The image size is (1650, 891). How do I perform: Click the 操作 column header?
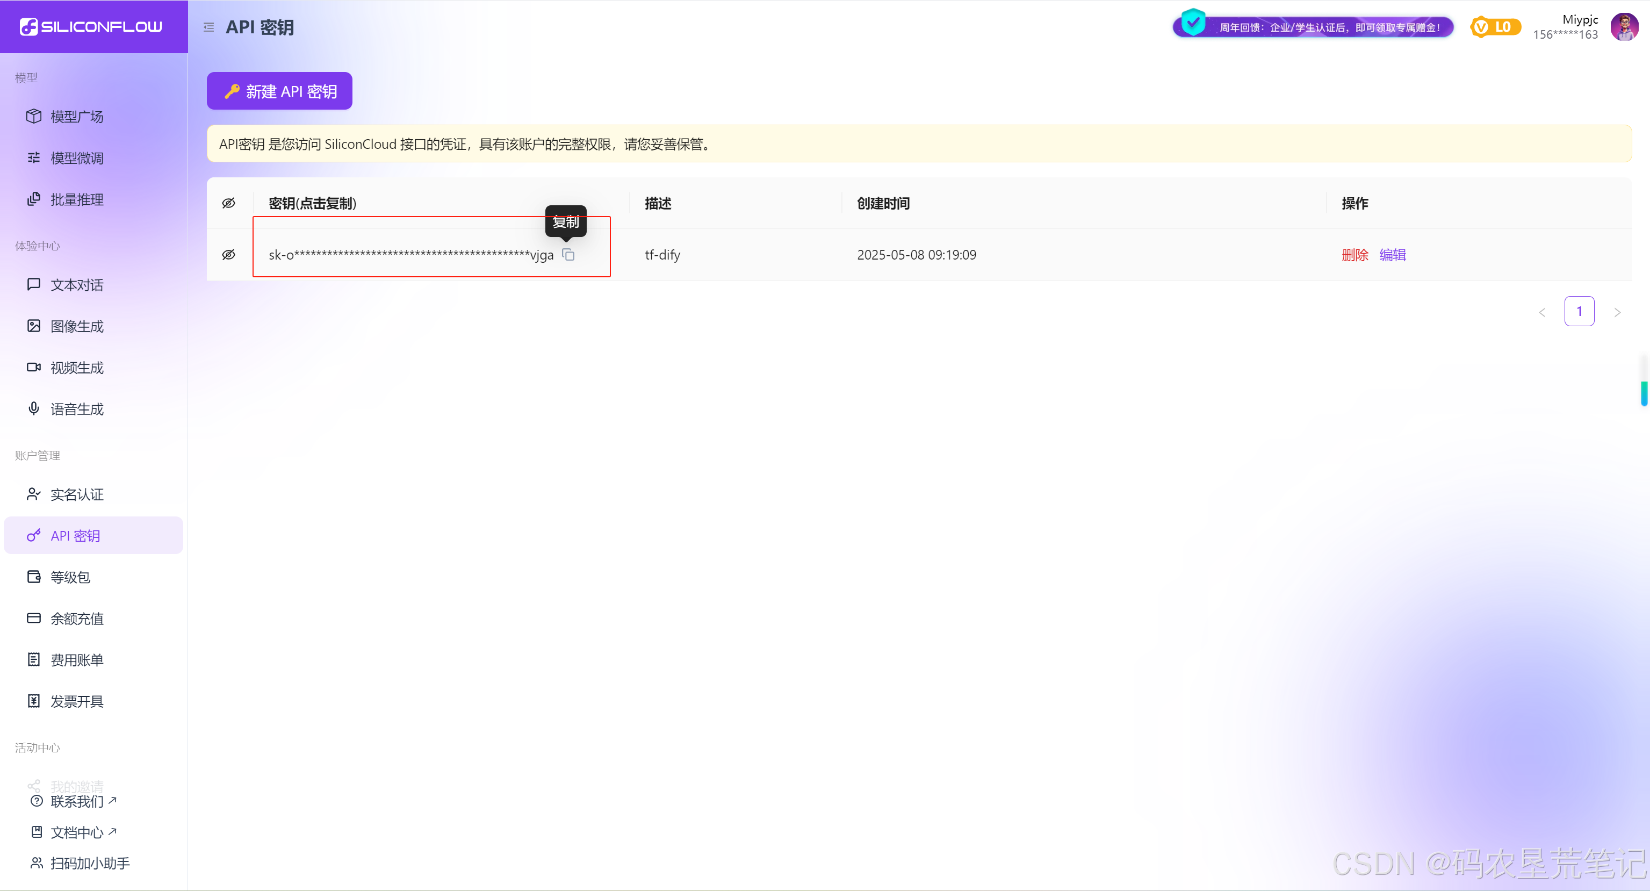(1354, 203)
